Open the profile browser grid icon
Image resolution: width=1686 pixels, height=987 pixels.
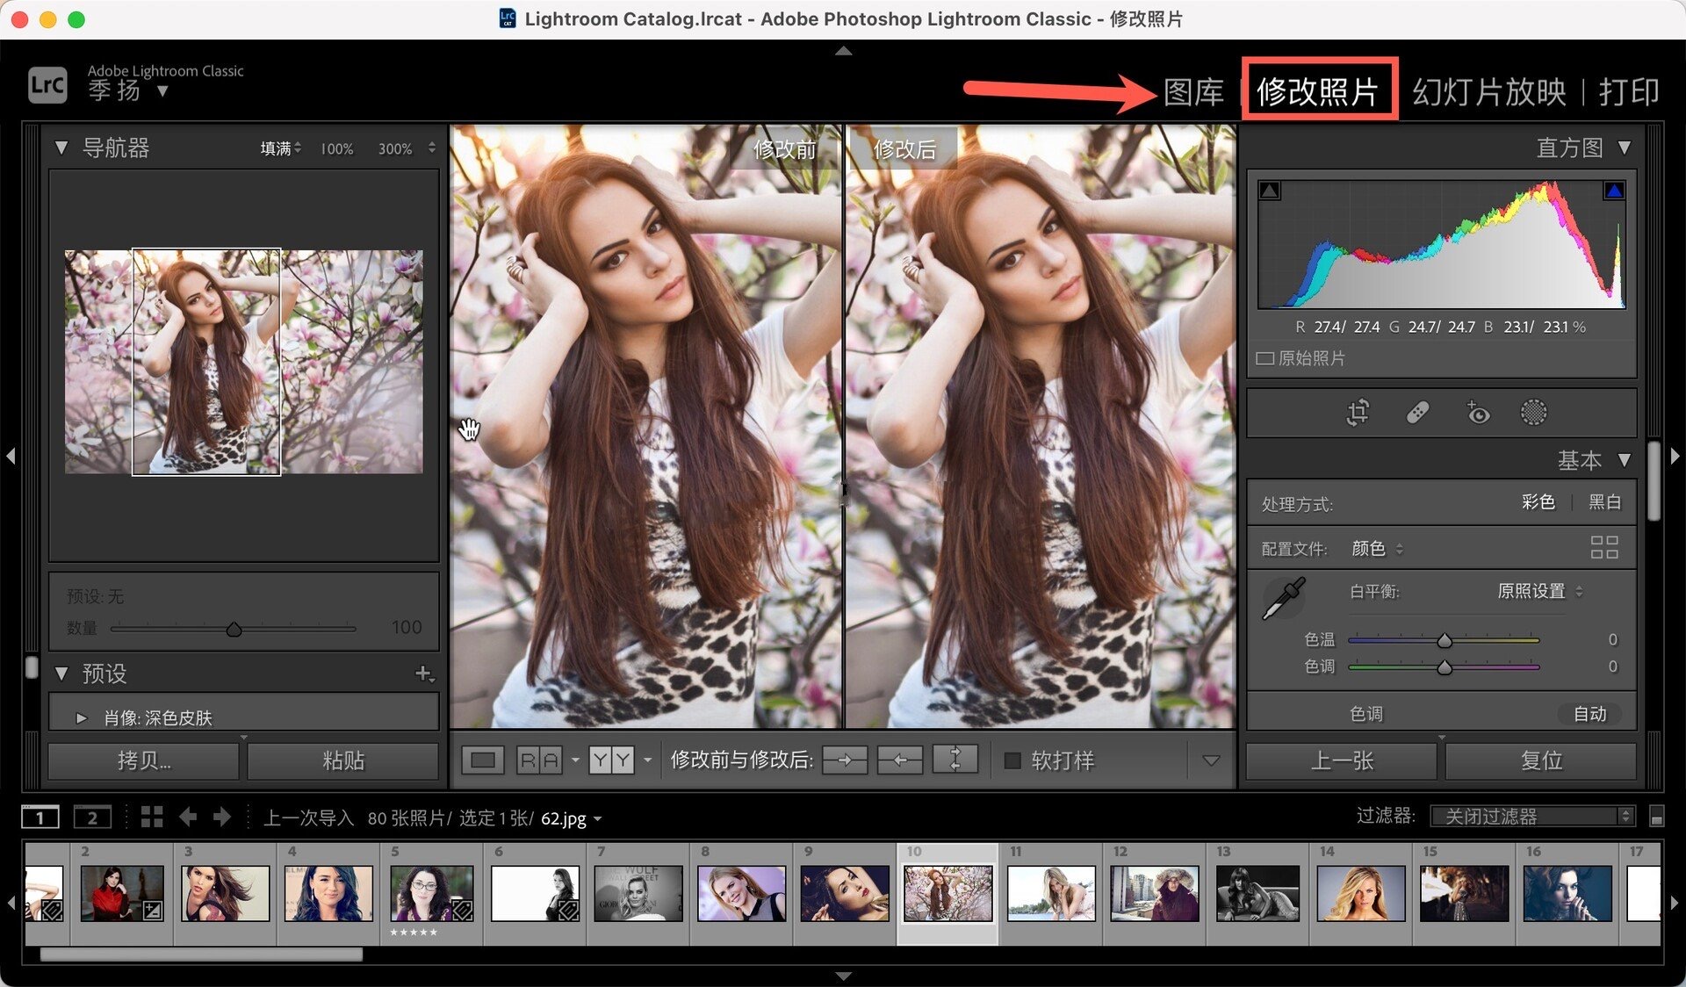1603,548
